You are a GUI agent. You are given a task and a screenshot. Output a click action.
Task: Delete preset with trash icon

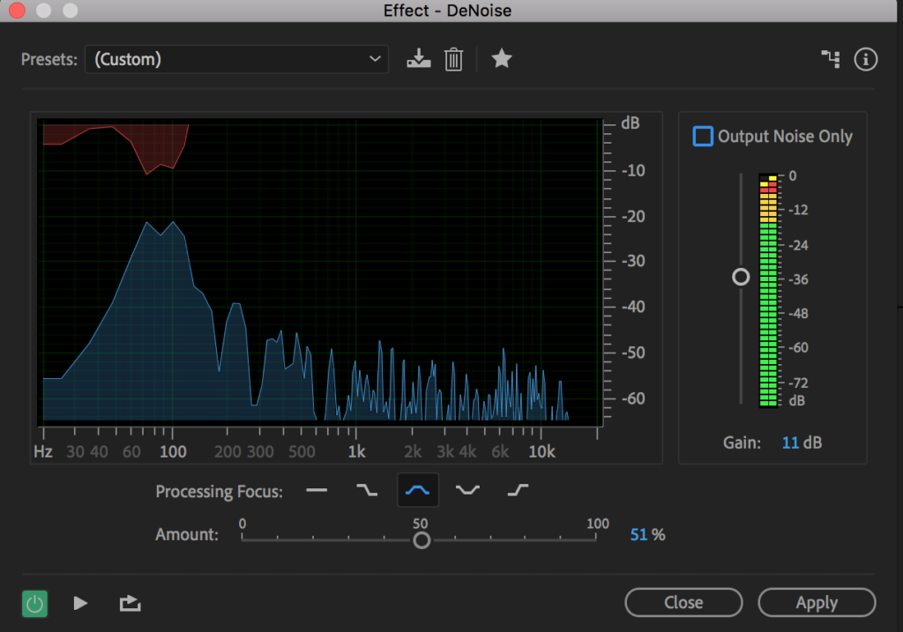pos(454,59)
